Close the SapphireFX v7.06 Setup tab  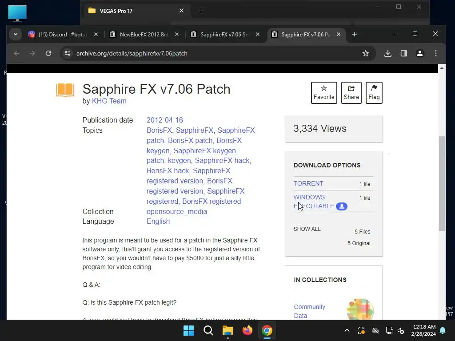pos(257,34)
